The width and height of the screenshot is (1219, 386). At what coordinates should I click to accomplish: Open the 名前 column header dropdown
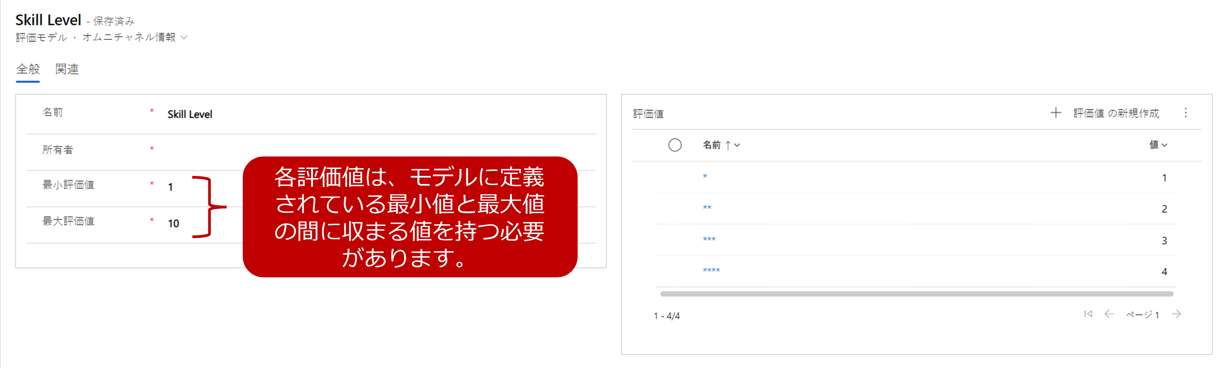click(x=737, y=145)
